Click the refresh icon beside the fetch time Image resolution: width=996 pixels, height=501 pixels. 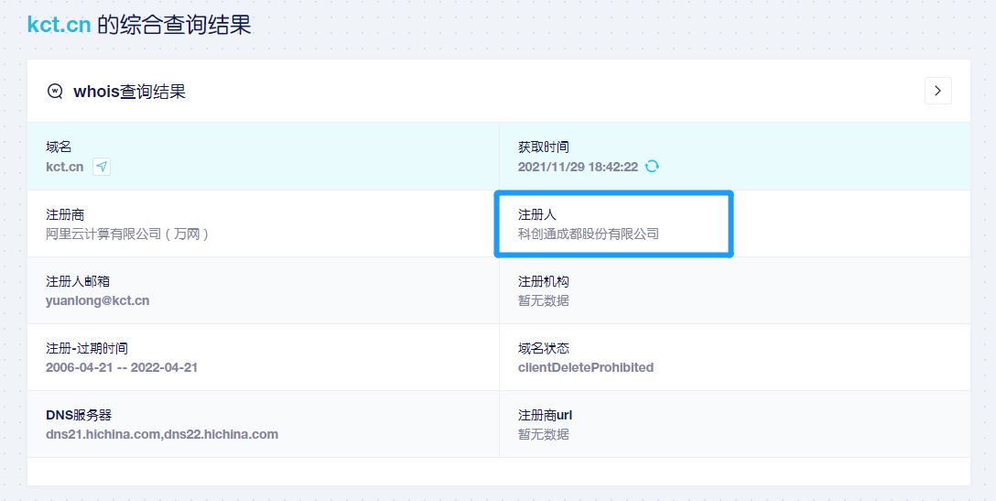coord(652,167)
